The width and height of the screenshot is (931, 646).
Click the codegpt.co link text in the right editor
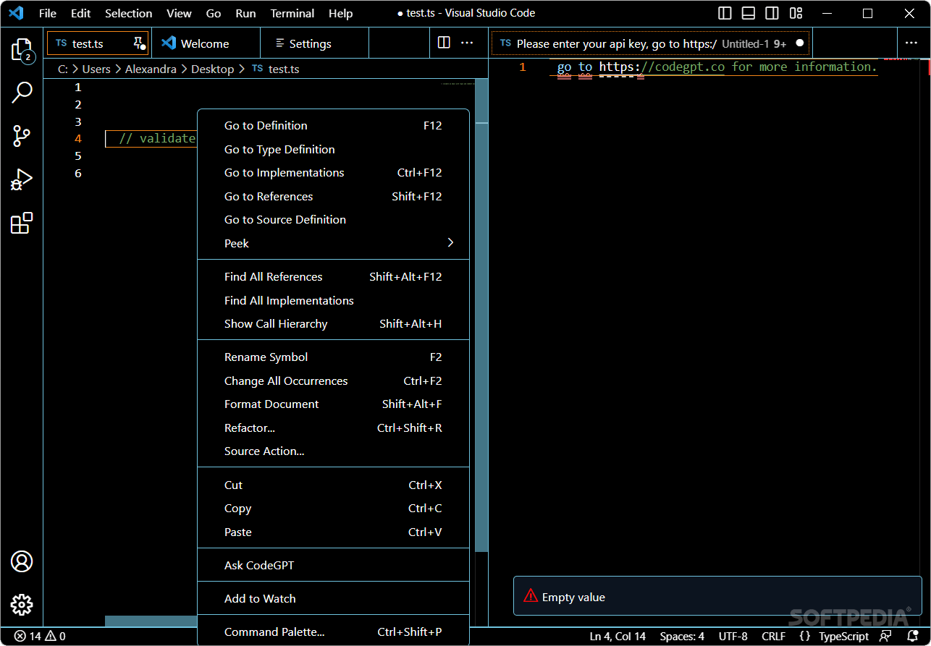(689, 67)
